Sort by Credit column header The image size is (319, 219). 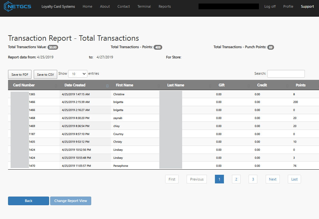pos(262,85)
